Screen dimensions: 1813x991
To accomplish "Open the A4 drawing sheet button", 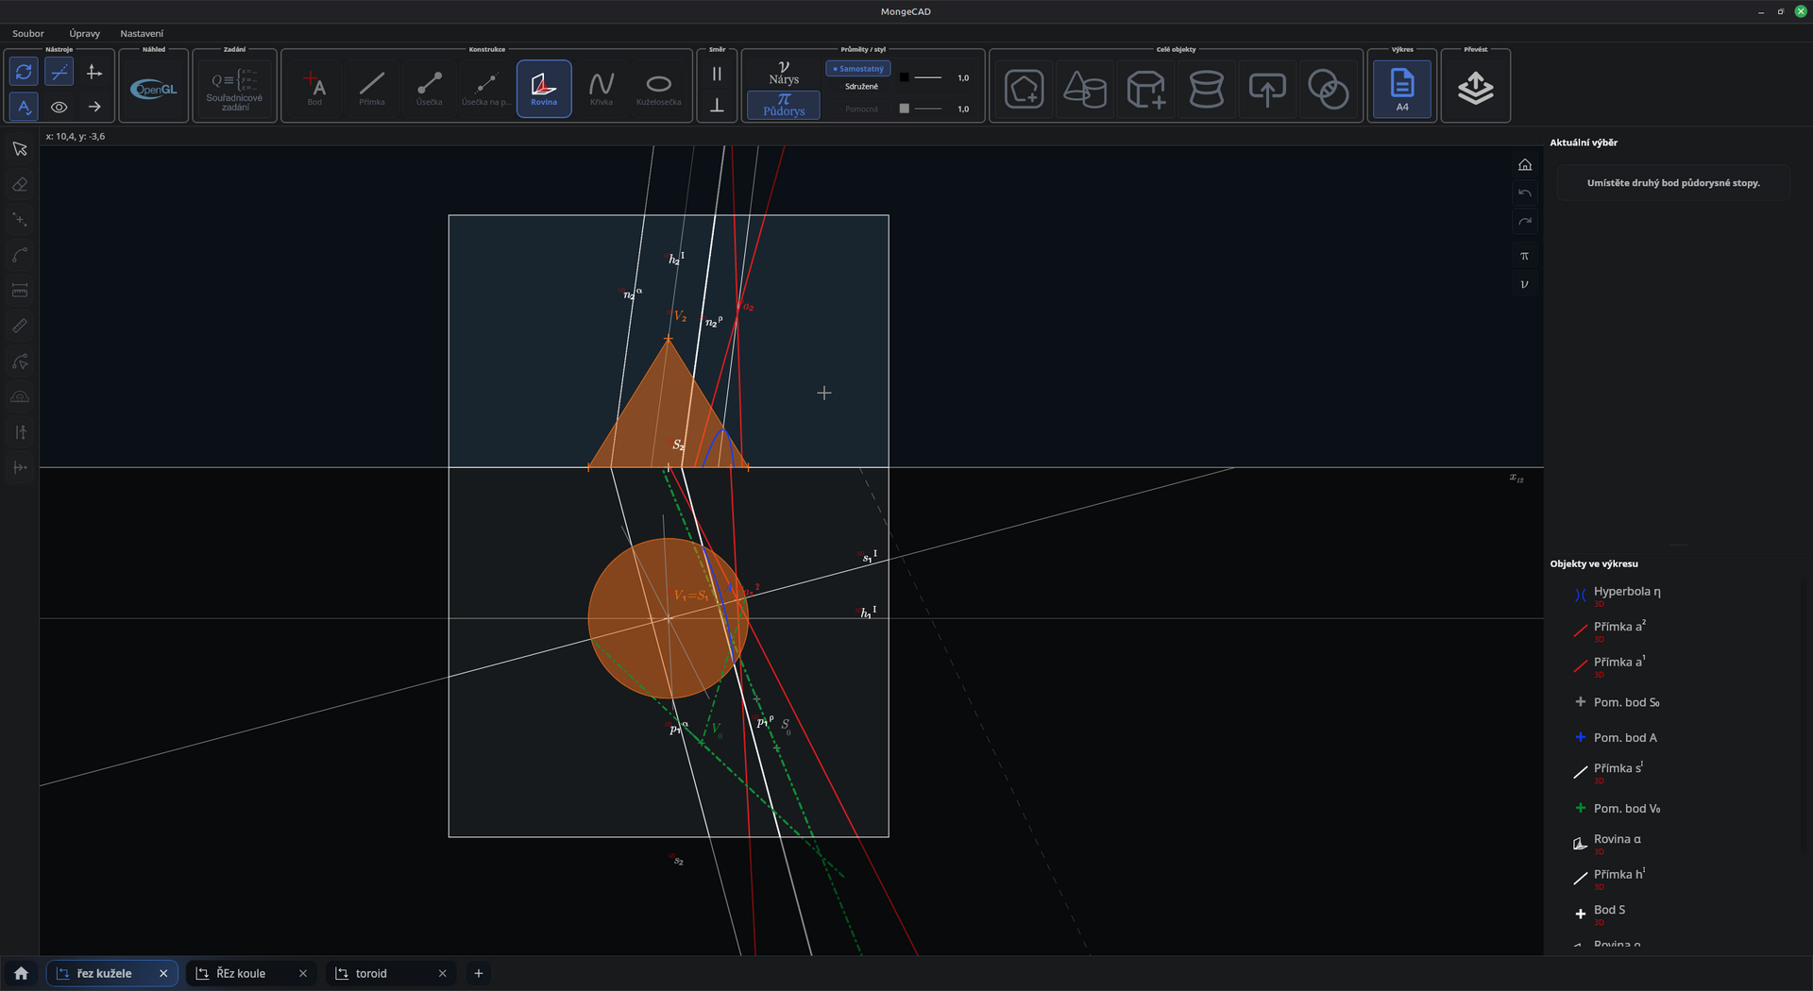I will (1402, 89).
